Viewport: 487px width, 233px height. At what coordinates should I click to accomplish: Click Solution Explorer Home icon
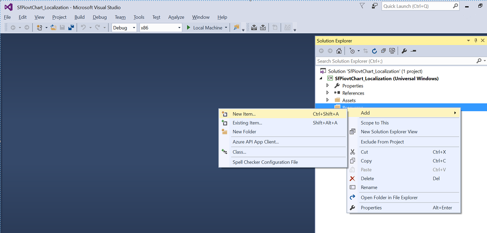pyautogui.click(x=339, y=51)
